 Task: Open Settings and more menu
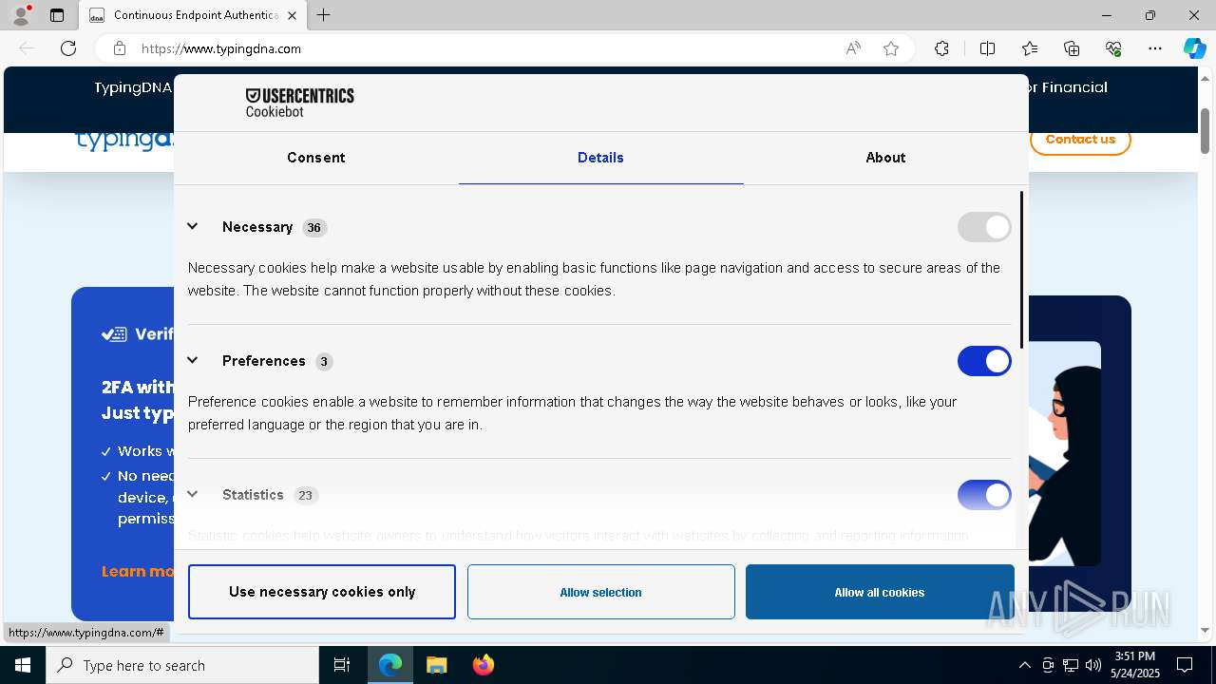click(x=1155, y=48)
